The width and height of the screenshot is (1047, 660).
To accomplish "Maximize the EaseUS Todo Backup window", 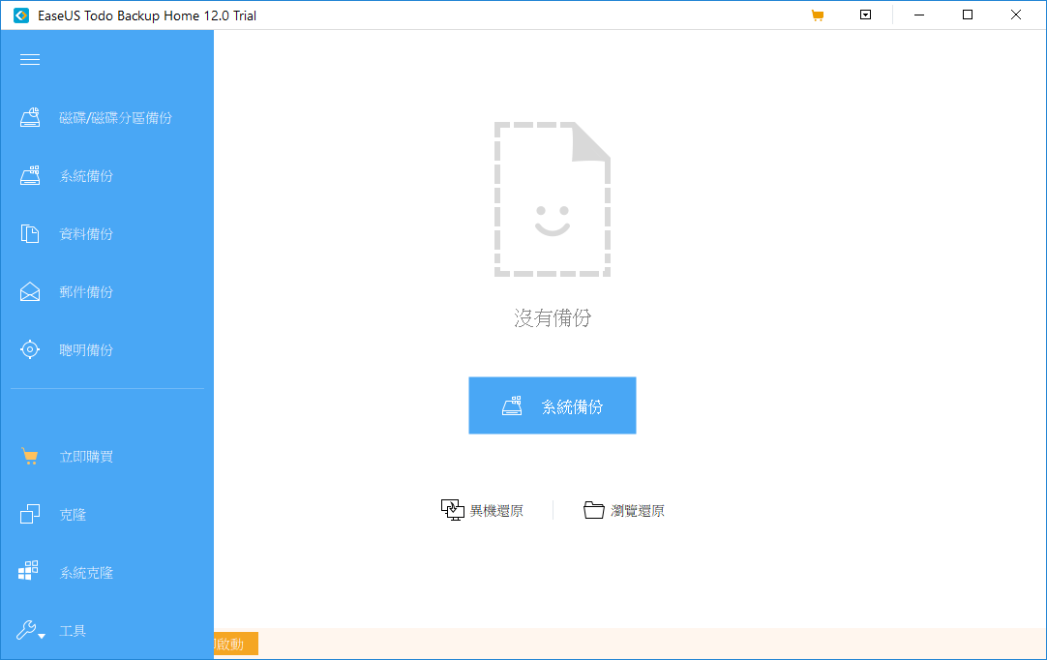I will click(968, 15).
